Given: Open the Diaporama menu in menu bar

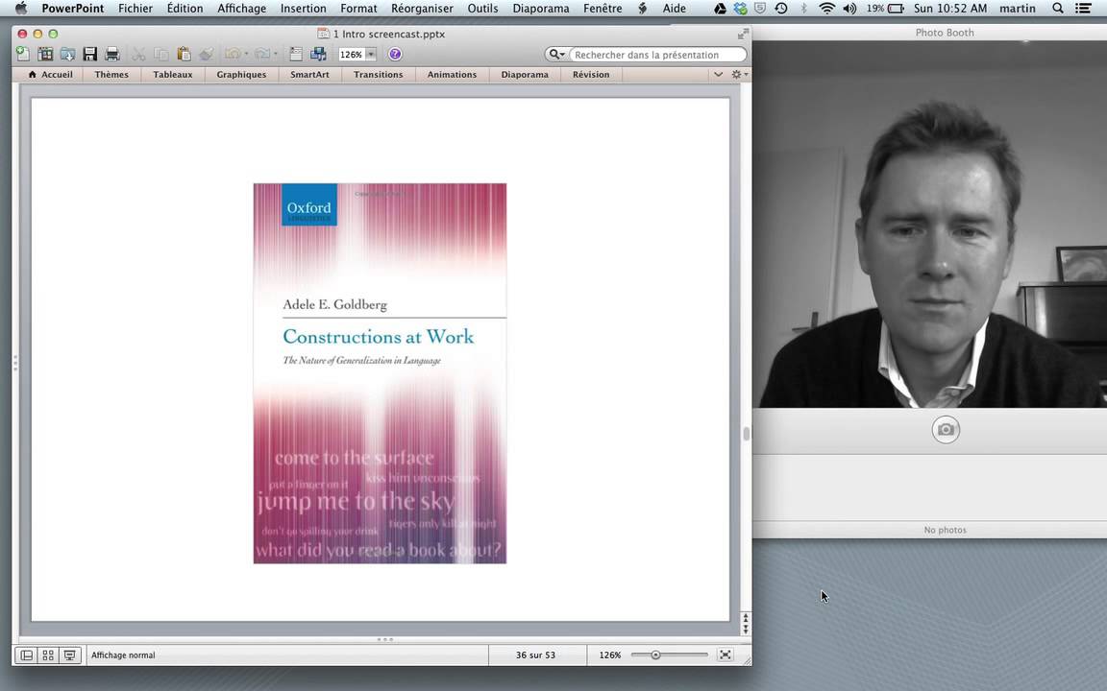Looking at the screenshot, I should click(x=541, y=9).
